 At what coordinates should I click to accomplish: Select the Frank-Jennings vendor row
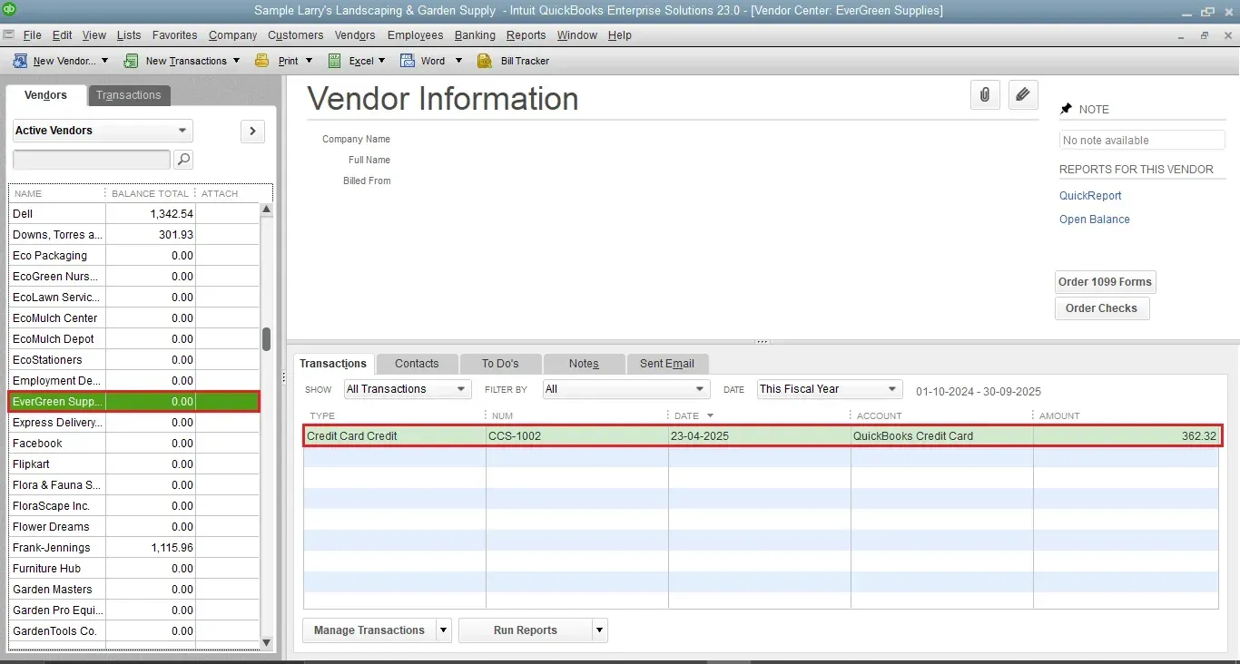134,548
